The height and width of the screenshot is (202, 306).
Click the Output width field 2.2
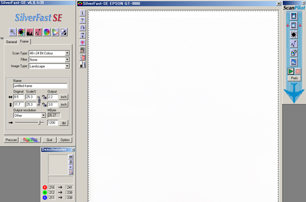coord(53,97)
